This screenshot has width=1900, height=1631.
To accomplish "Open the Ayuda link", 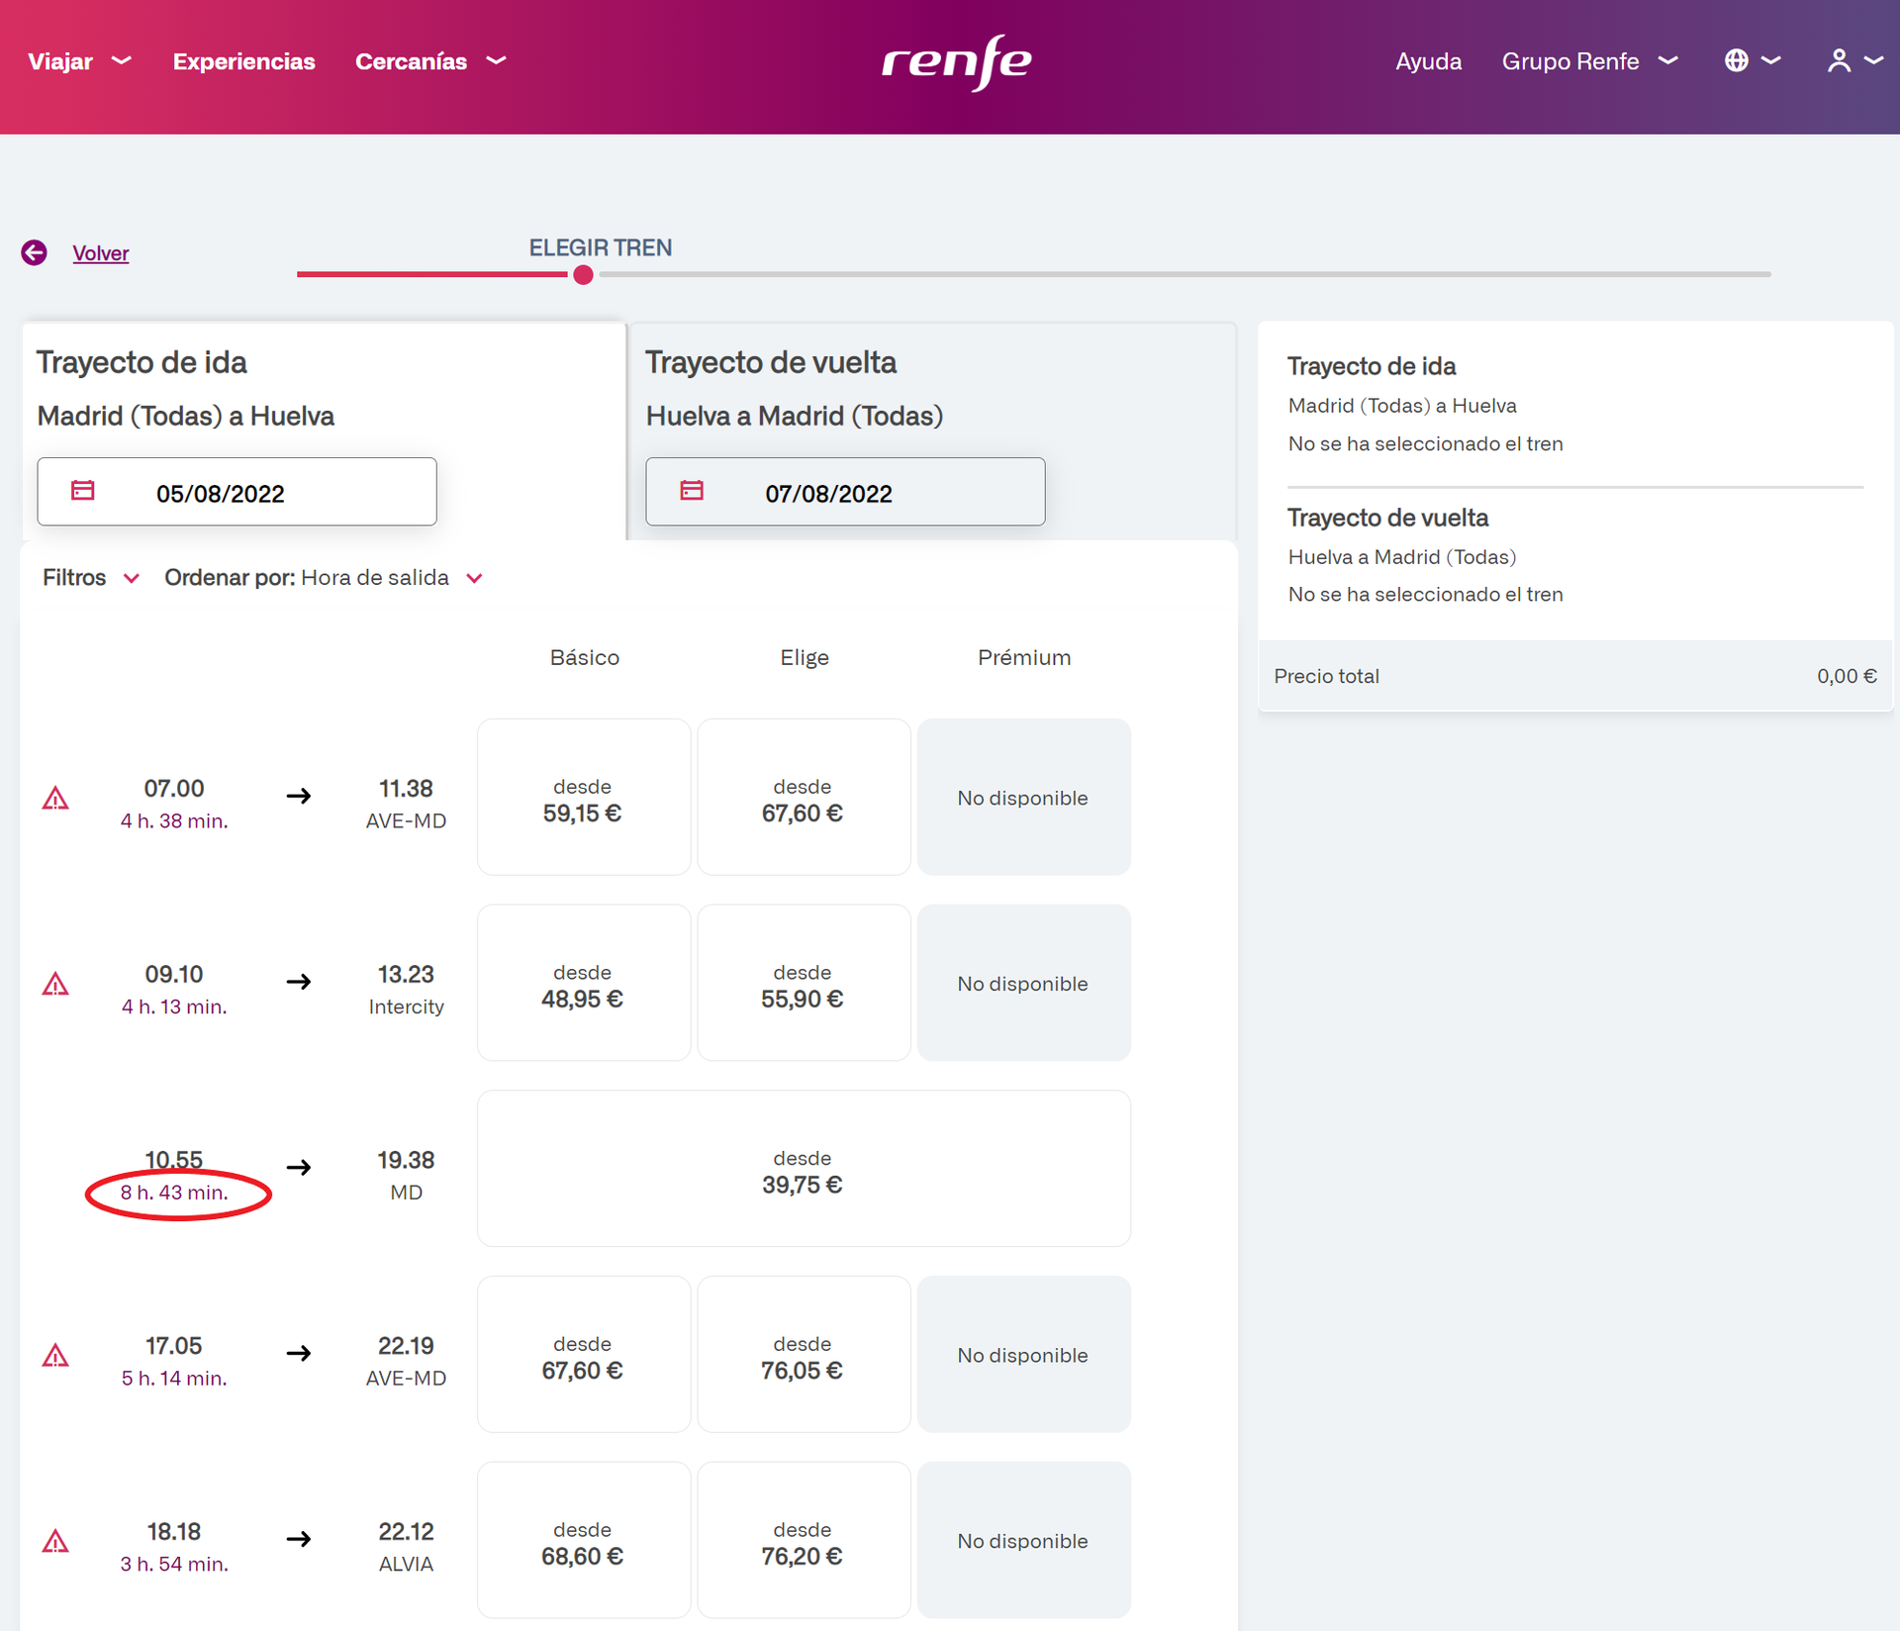I will coord(1428,61).
